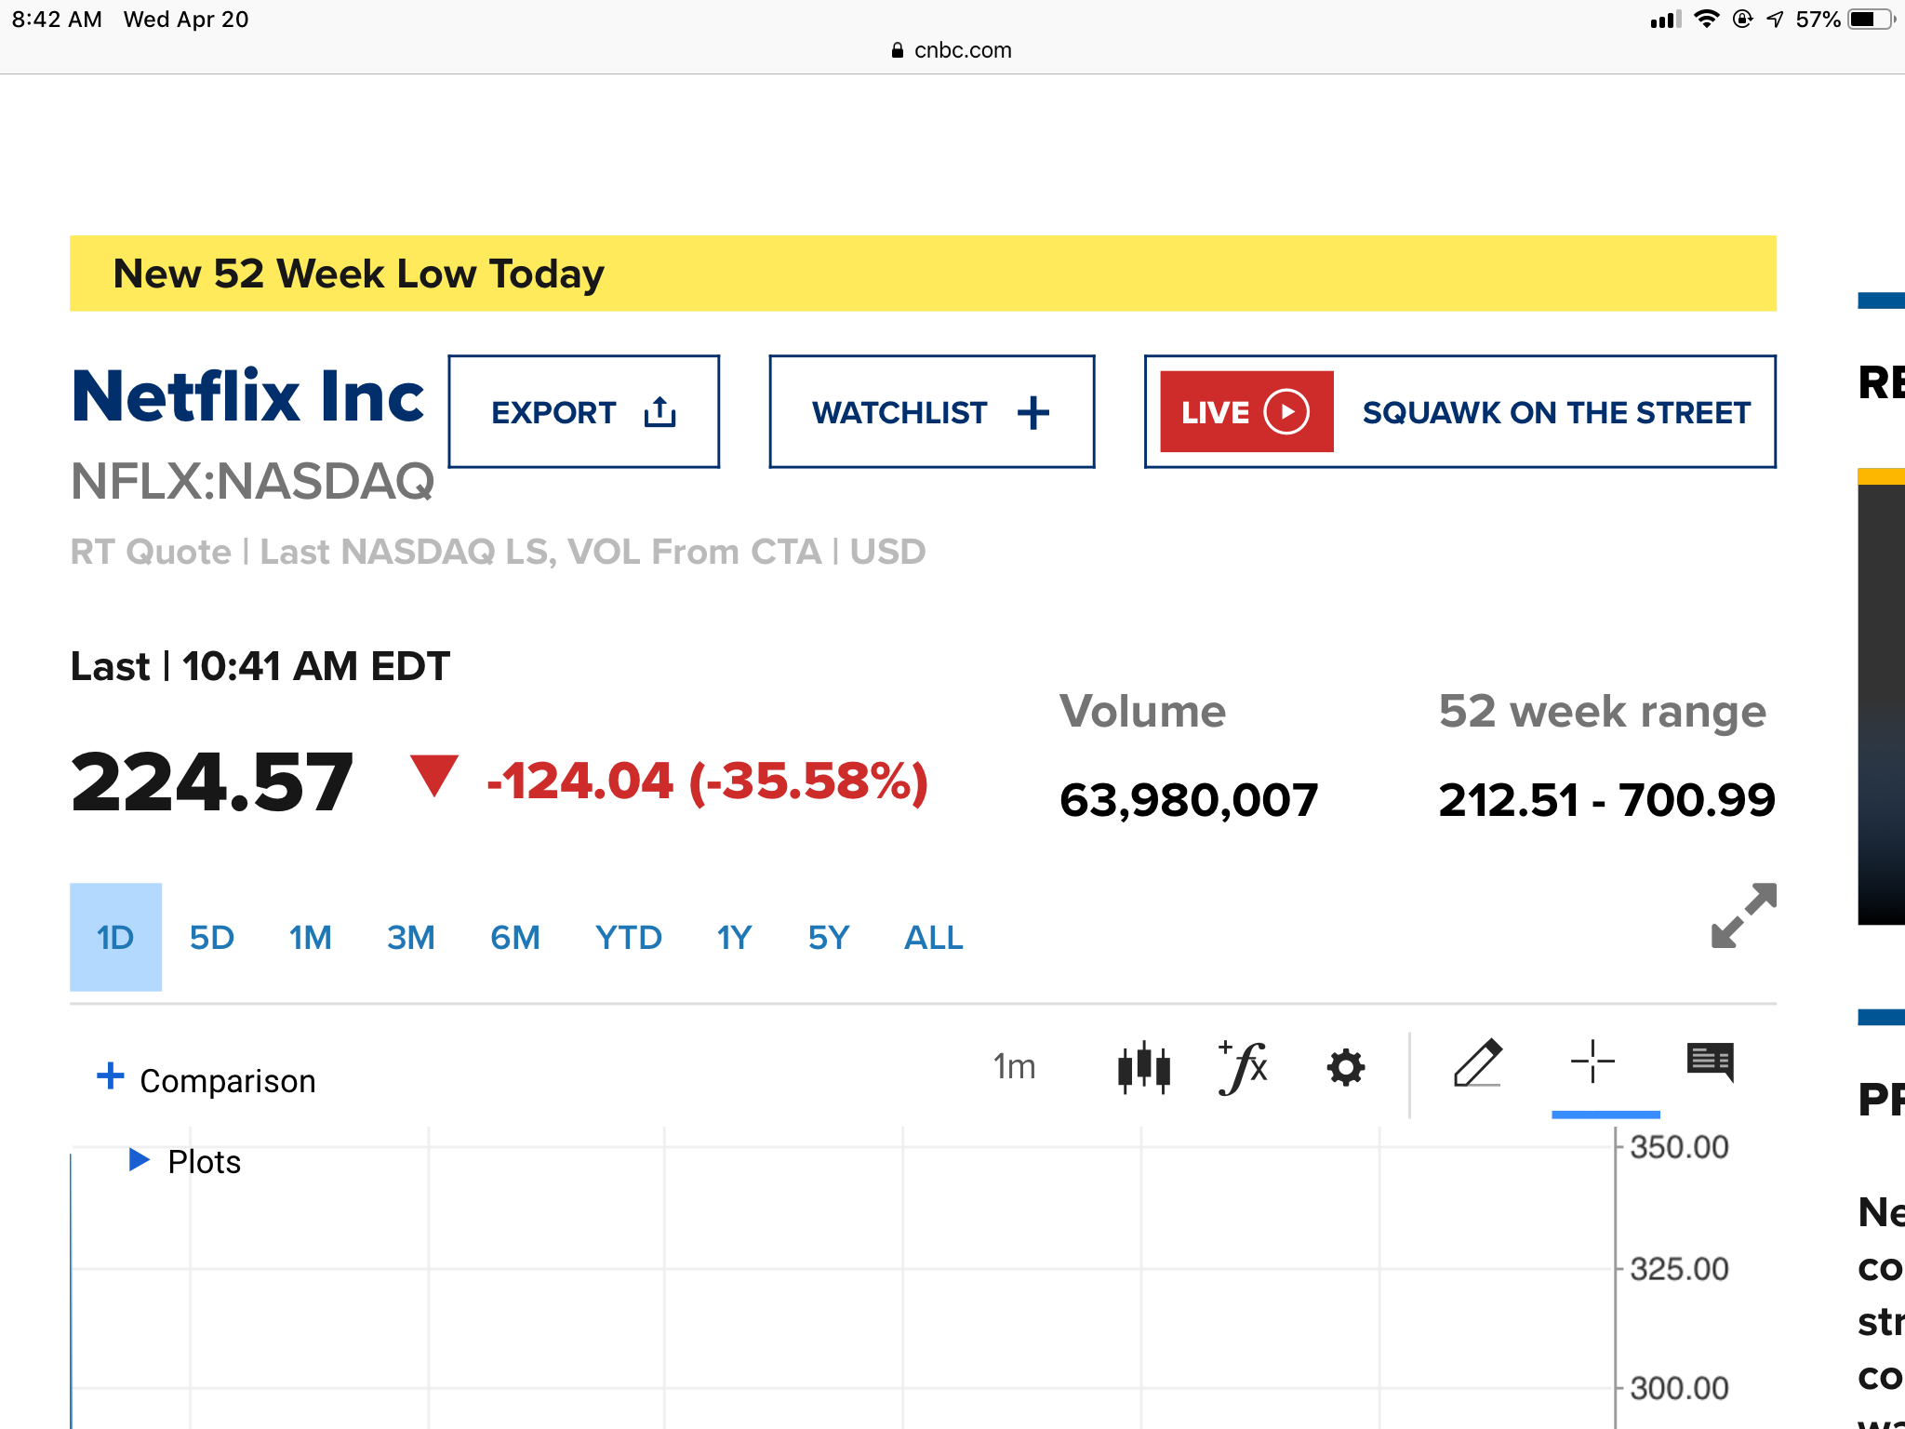
Task: Click the Export share icon
Action: coord(659,412)
